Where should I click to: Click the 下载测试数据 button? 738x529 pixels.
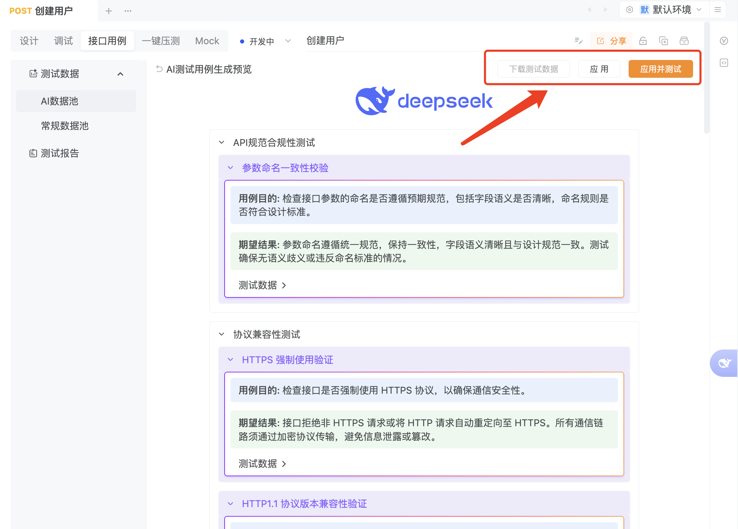[x=534, y=69]
